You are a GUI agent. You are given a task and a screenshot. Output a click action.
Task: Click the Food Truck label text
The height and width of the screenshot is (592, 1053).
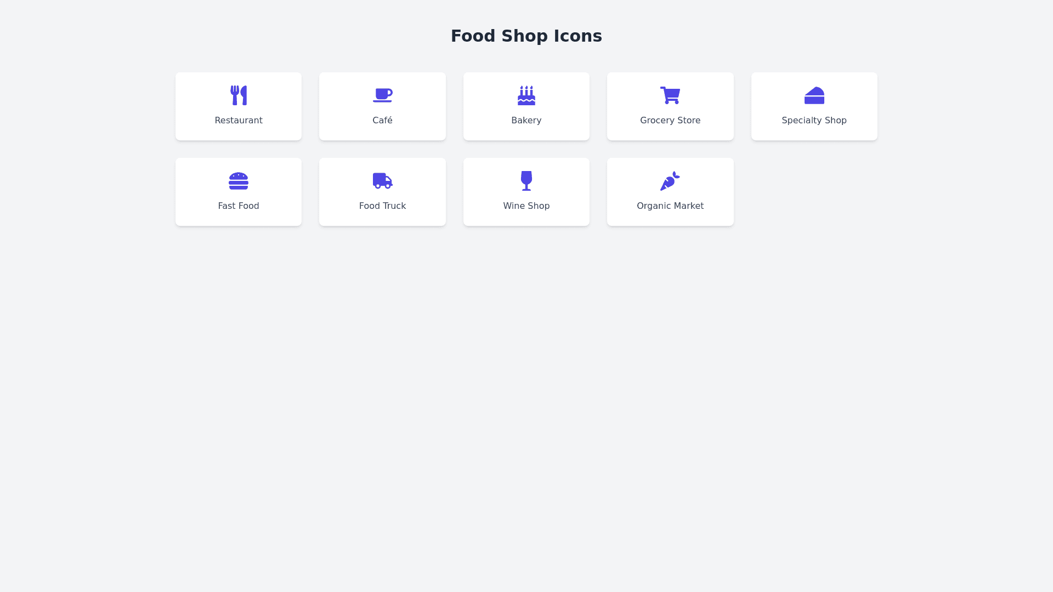tap(382, 206)
